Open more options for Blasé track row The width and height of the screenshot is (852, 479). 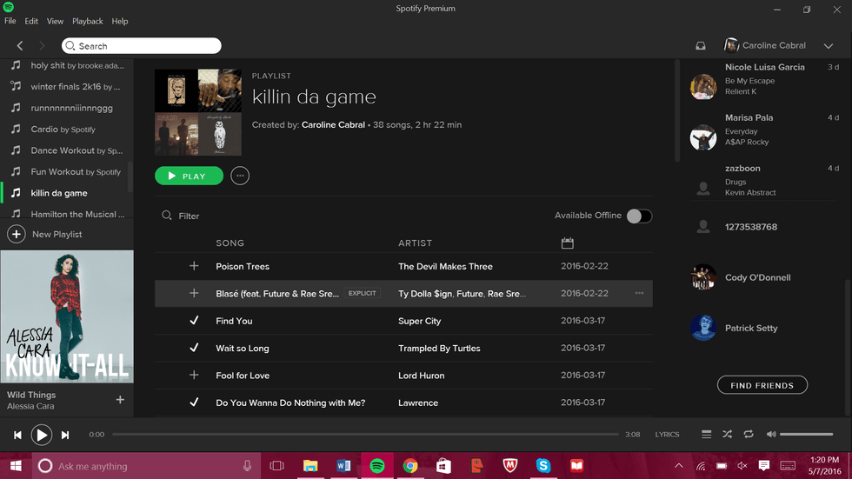639,294
